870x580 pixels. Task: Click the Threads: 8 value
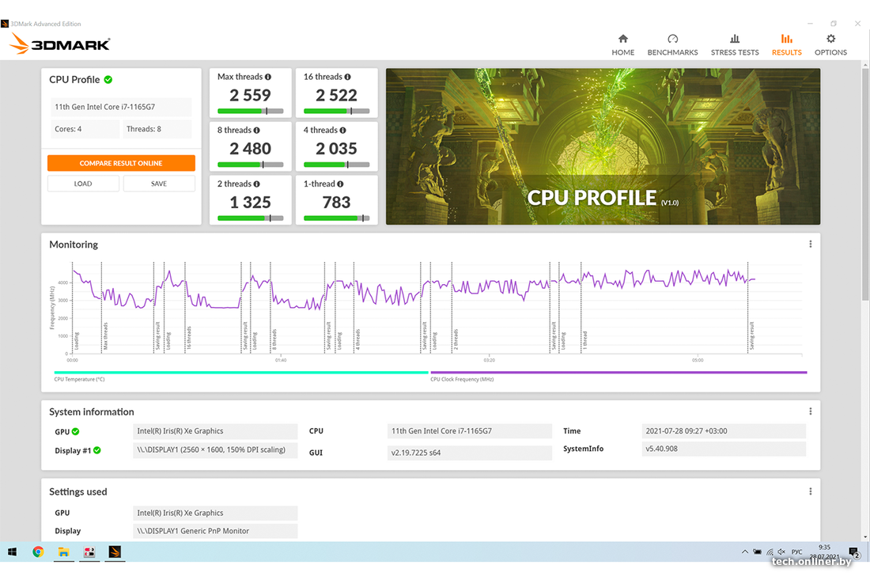point(157,129)
